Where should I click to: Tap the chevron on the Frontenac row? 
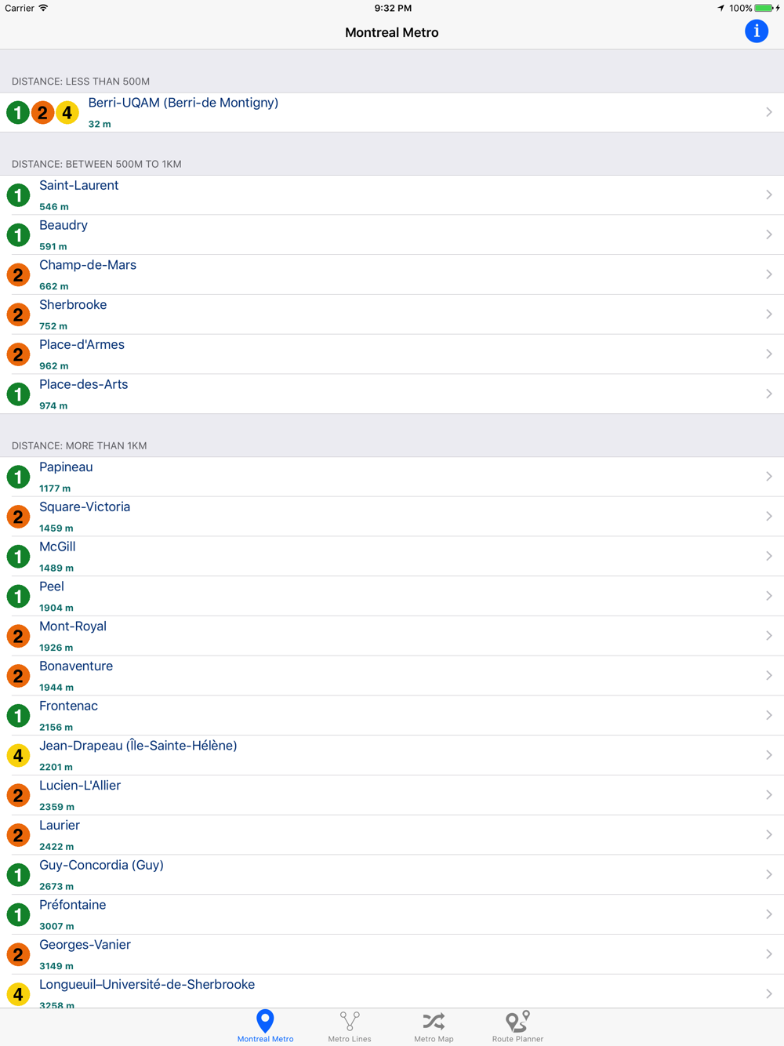tap(768, 716)
